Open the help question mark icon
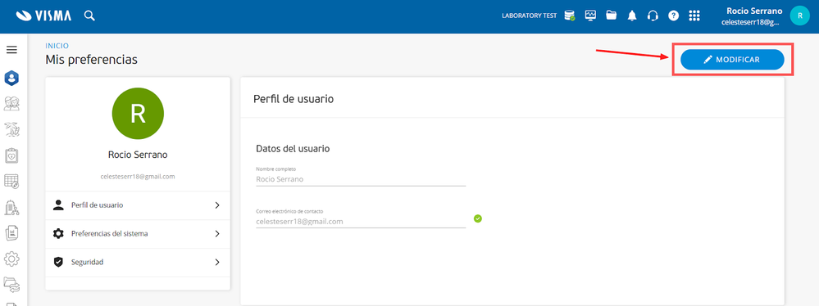This screenshot has width=819, height=306. [673, 16]
